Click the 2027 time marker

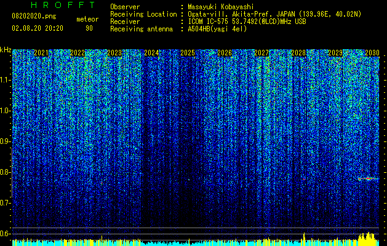(261, 53)
